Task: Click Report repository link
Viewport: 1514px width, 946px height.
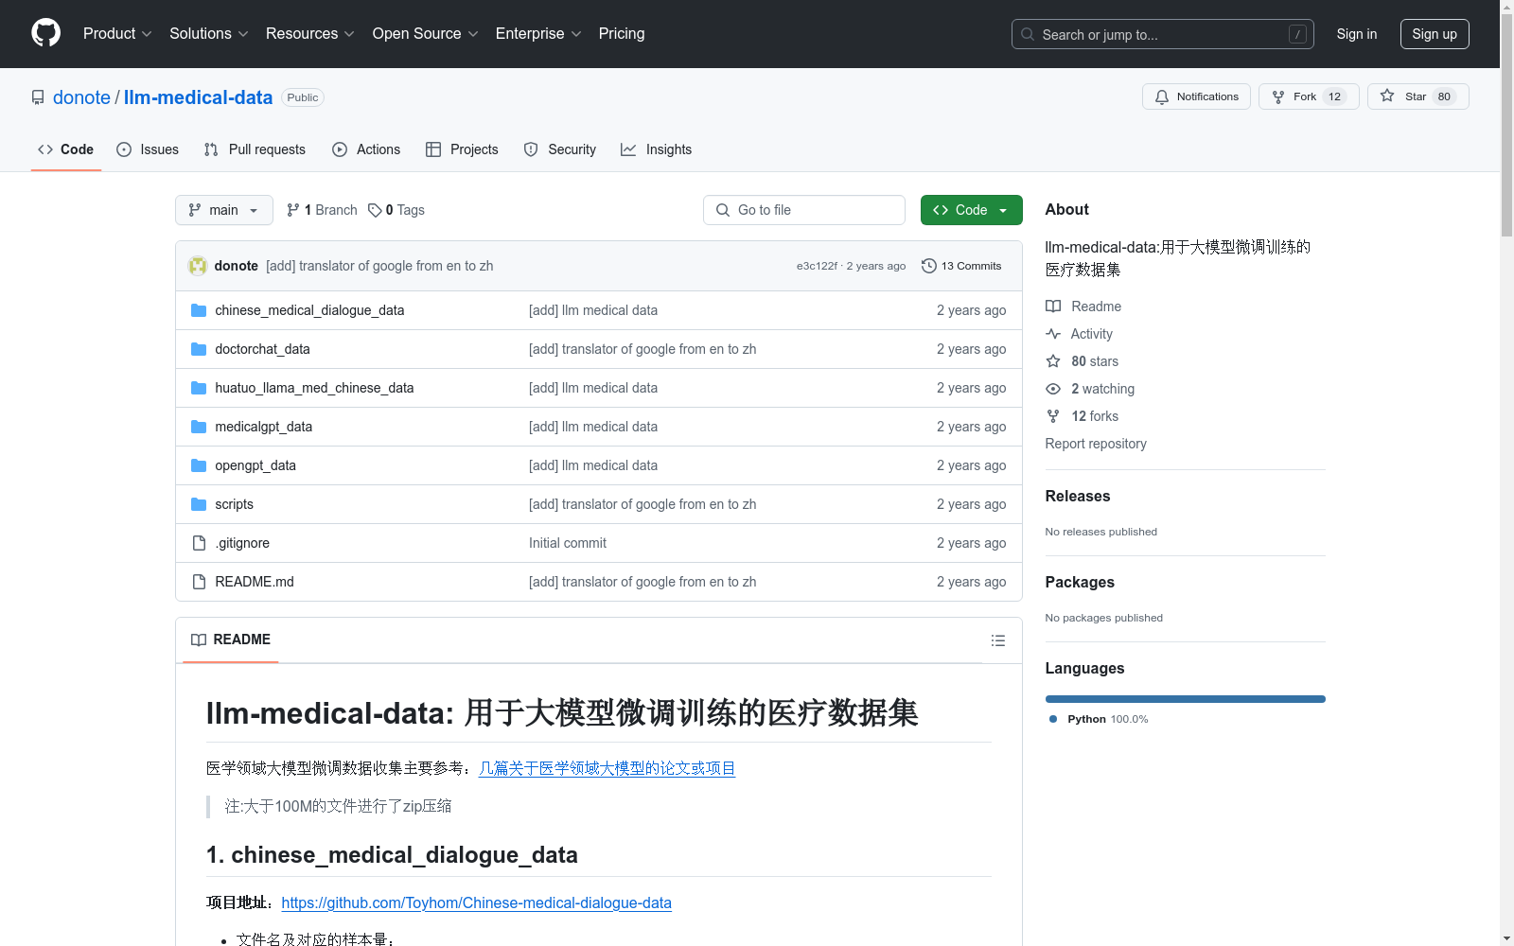Action: tap(1096, 444)
